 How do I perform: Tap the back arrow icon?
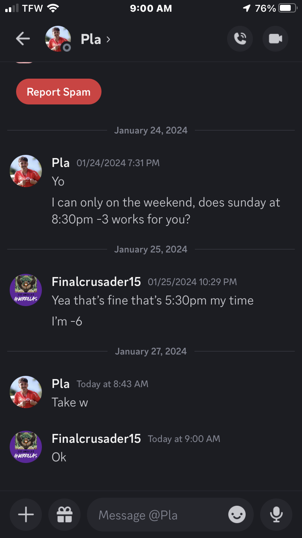pyautogui.click(x=23, y=39)
